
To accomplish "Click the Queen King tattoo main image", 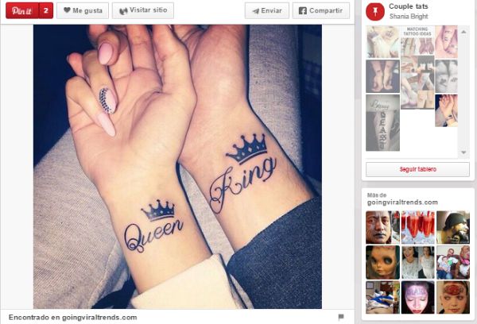I will (177, 167).
